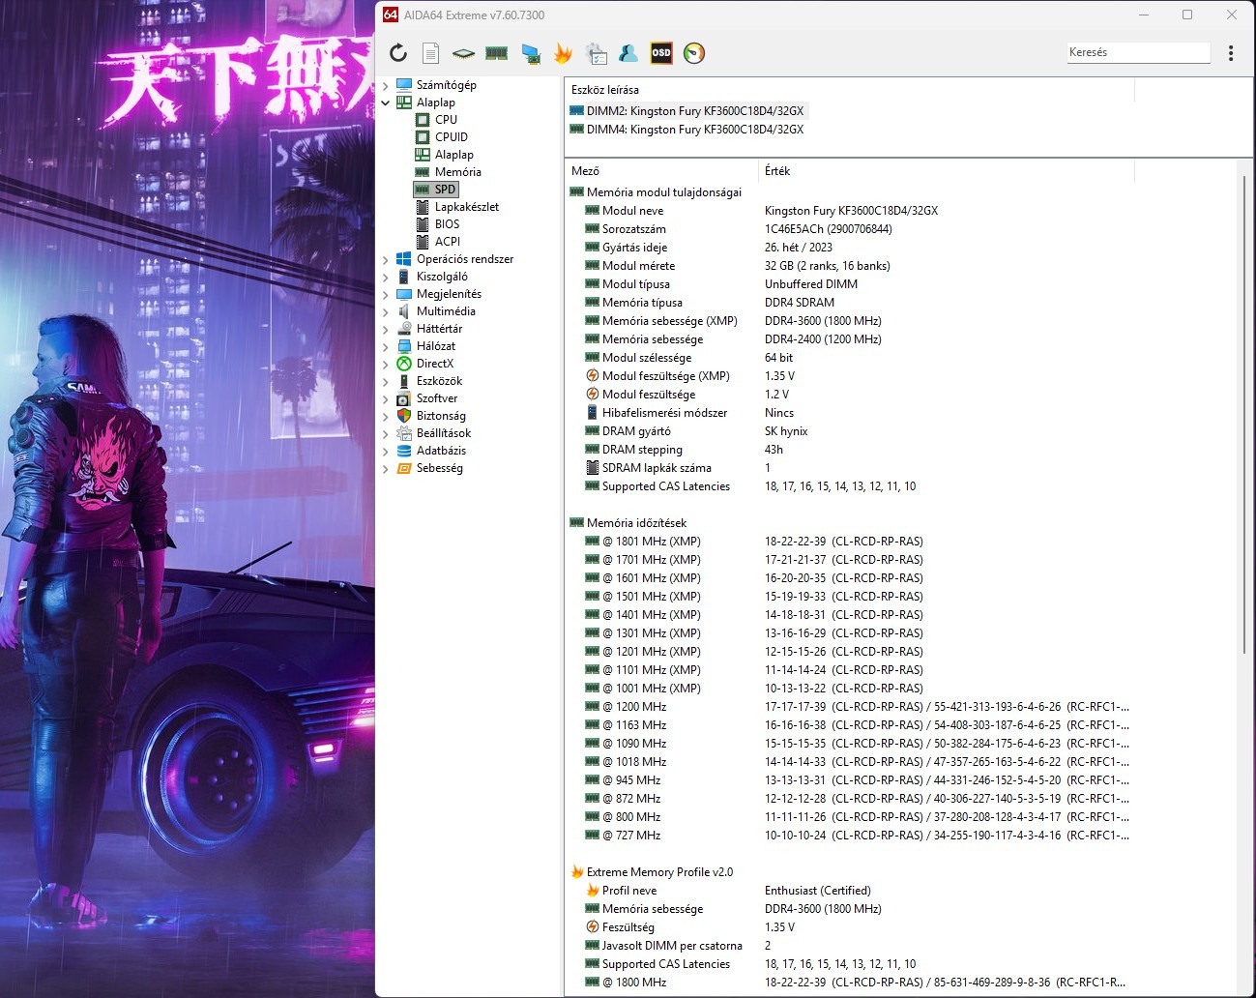Open the OSD panel icon
Screen dimensions: 1256x998
pyautogui.click(x=661, y=53)
